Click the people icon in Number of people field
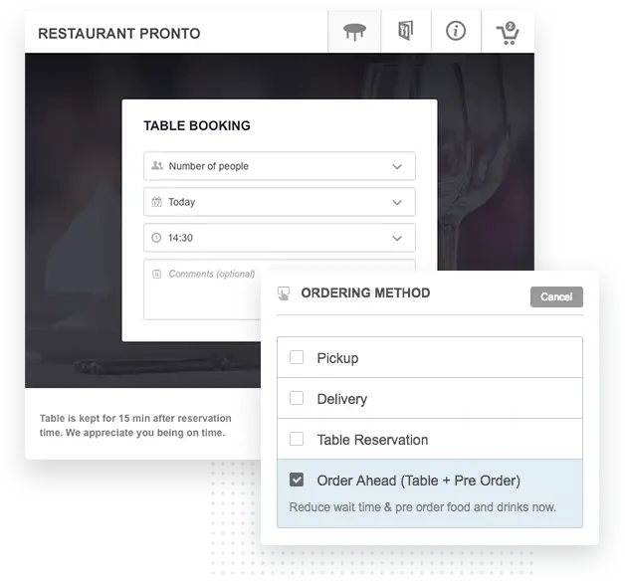625x581 pixels. 157,165
